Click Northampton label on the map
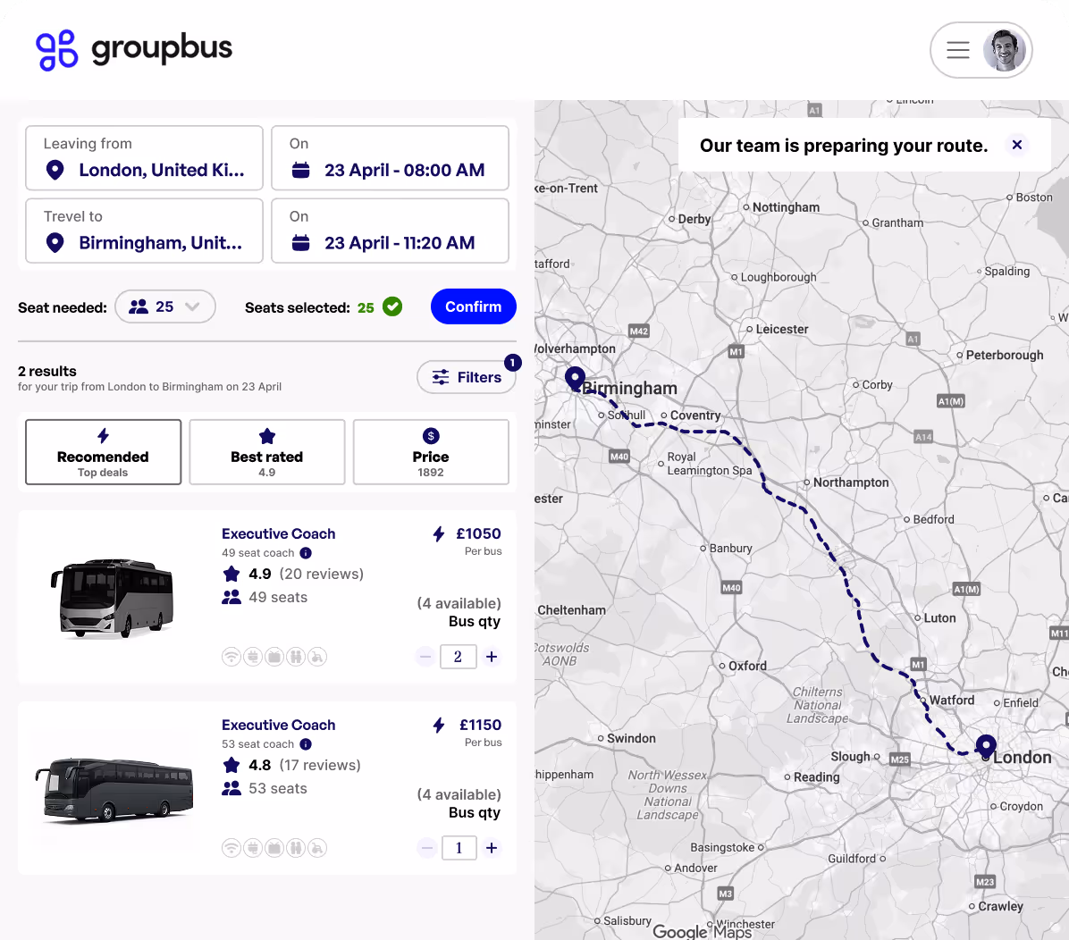 click(850, 483)
